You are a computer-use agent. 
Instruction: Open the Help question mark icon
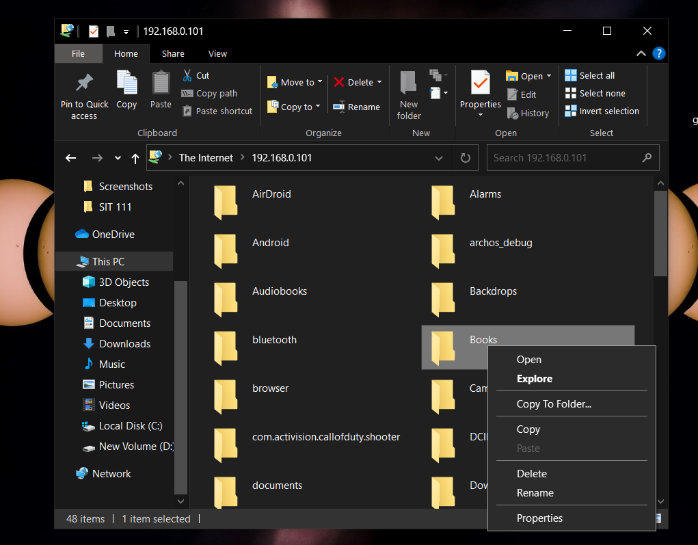(x=658, y=53)
